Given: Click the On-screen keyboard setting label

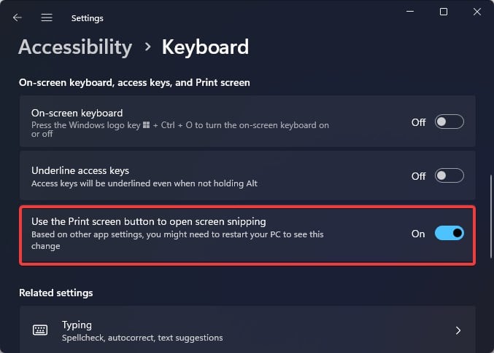Looking at the screenshot, I should click(x=77, y=114).
